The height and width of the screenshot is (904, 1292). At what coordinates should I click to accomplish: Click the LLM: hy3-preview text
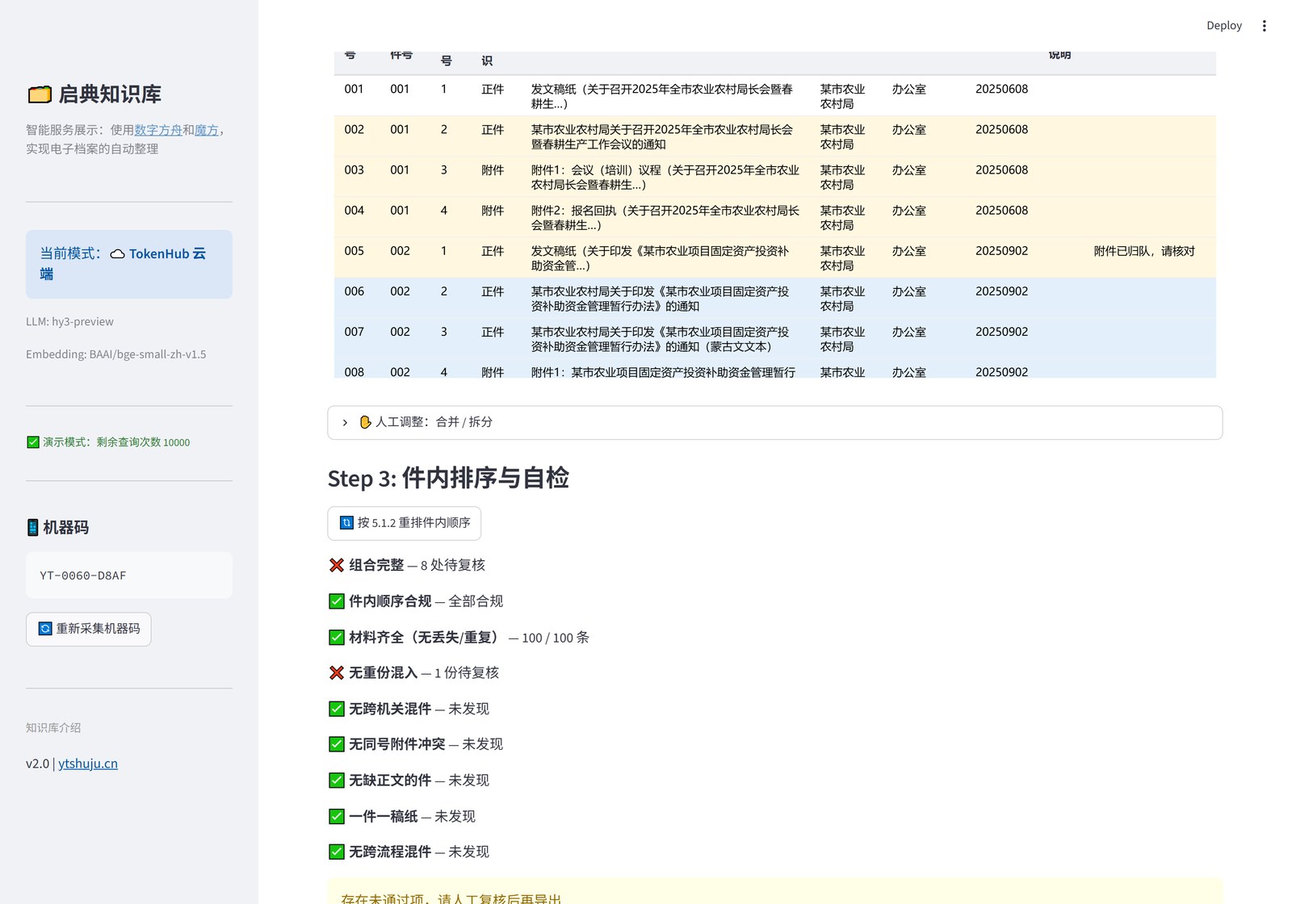[x=69, y=321]
